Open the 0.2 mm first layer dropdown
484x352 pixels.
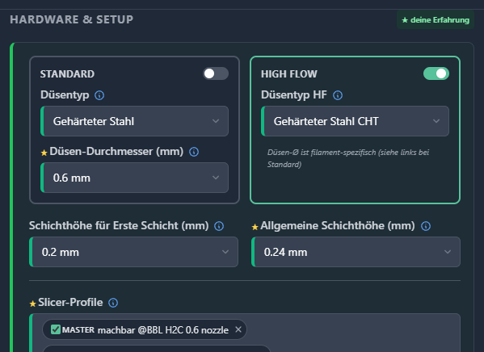coord(133,252)
